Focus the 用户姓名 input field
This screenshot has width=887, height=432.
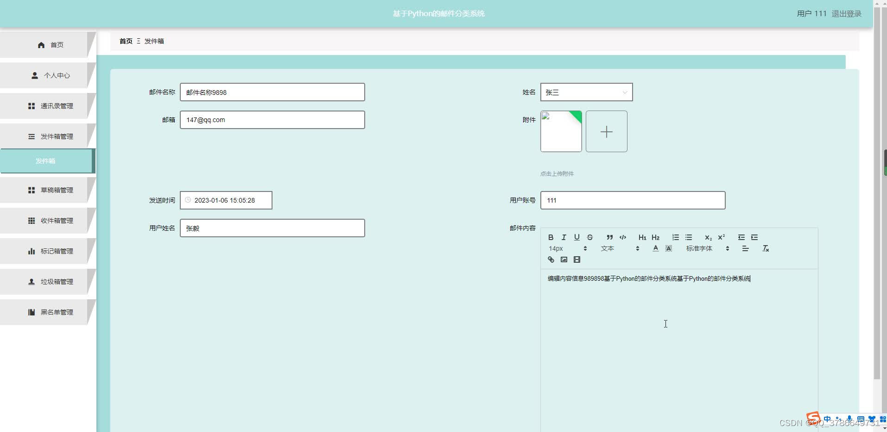[272, 228]
